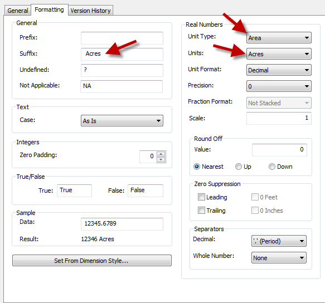Click the Not Applicable field

(x=122, y=86)
